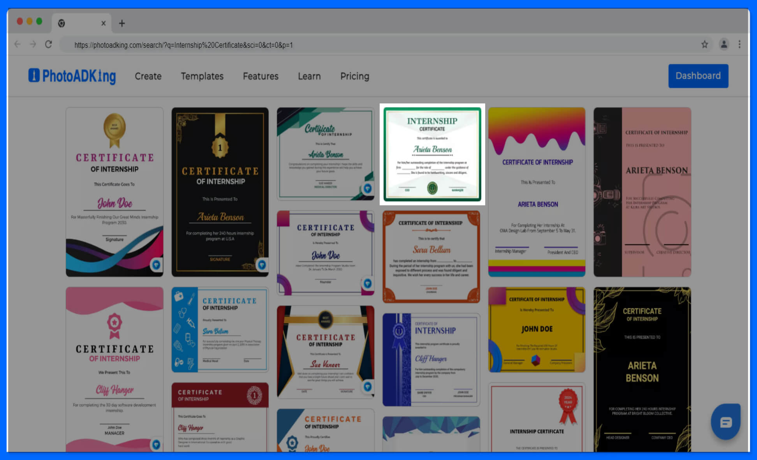Switch to the open browser tab
757x460 pixels.
point(80,23)
